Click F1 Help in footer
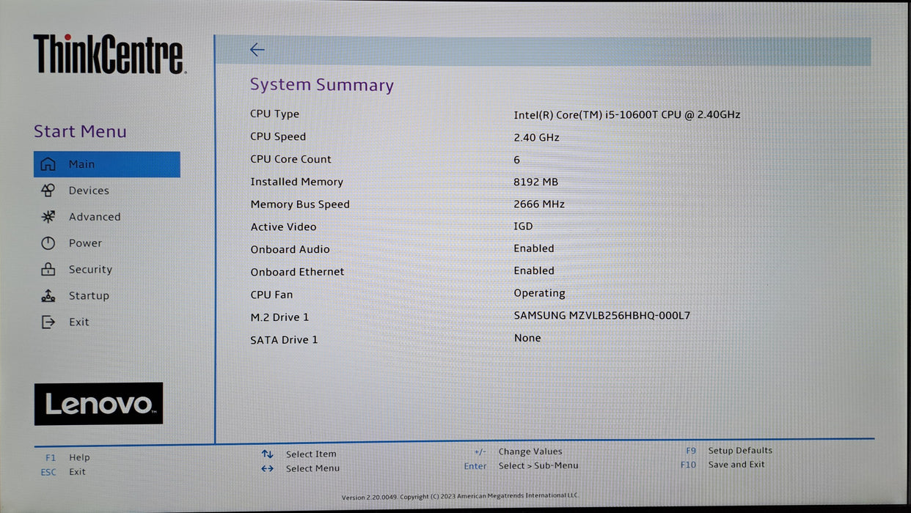This screenshot has width=911, height=513. (67, 457)
